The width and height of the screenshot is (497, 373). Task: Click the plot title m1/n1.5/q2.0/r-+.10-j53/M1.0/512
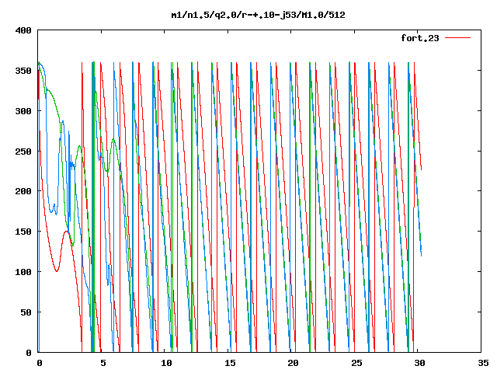coord(258,15)
